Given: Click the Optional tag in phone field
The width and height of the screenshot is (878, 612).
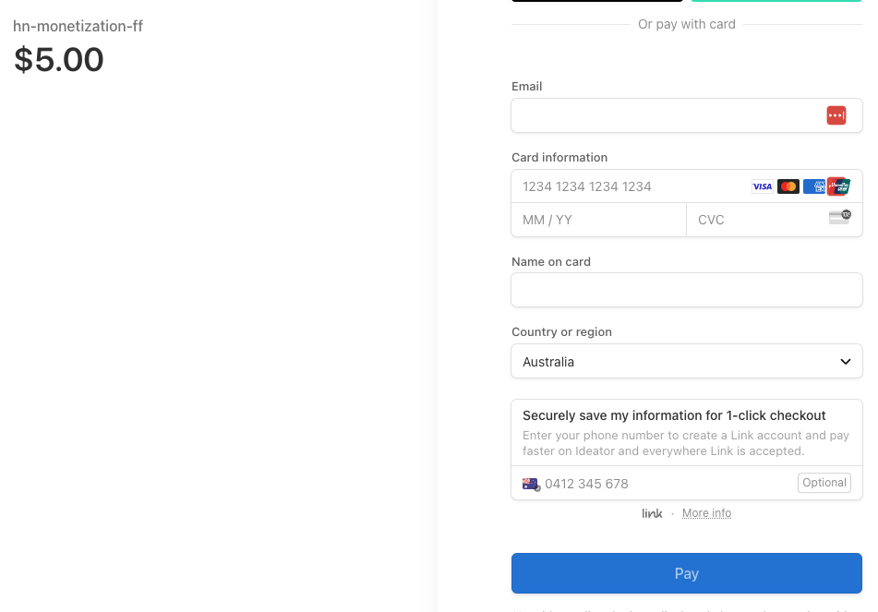Looking at the screenshot, I should (824, 483).
